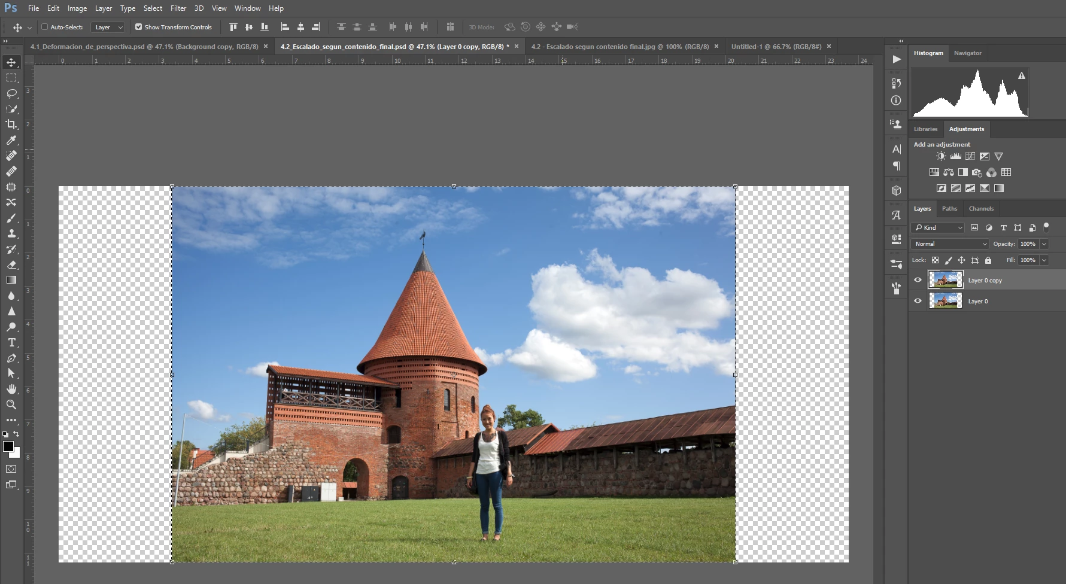Open the Normal blend mode dropdown

pos(950,244)
